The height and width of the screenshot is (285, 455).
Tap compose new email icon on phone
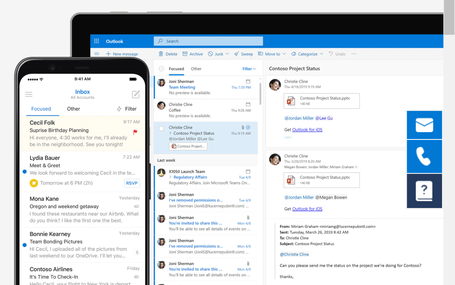pos(136,94)
